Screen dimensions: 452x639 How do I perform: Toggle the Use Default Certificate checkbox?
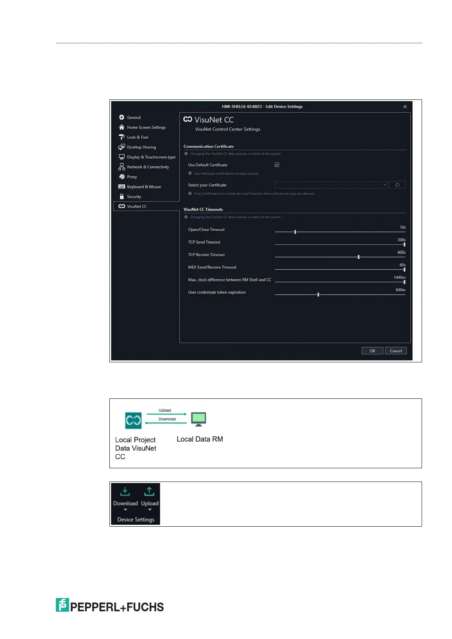point(277,165)
